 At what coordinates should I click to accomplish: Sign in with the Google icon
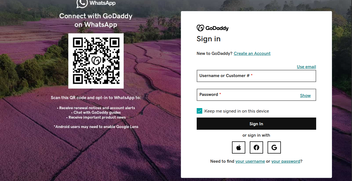274,147
